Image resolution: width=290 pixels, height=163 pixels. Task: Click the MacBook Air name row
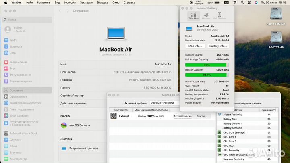pyautogui.click(x=116, y=64)
